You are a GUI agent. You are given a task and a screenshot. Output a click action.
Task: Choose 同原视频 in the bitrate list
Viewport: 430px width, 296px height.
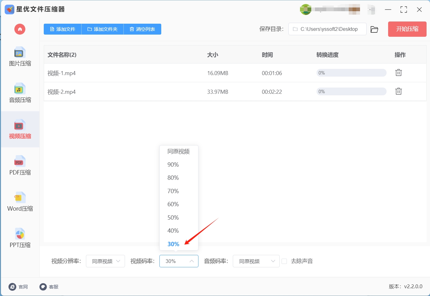click(179, 151)
